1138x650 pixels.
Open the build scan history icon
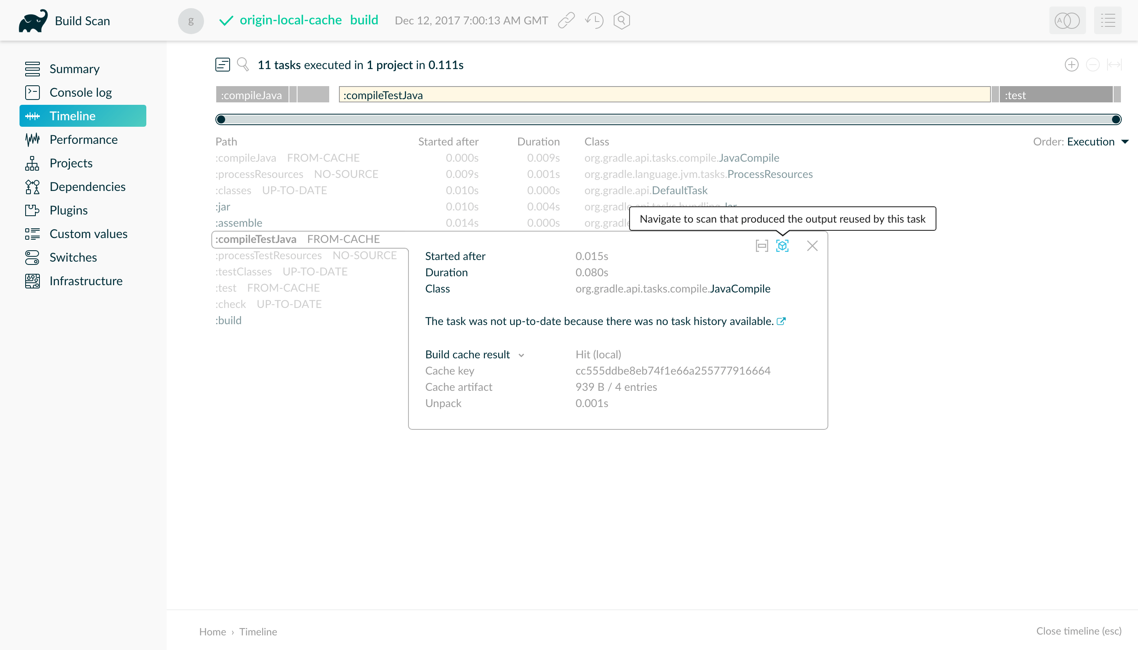point(594,21)
